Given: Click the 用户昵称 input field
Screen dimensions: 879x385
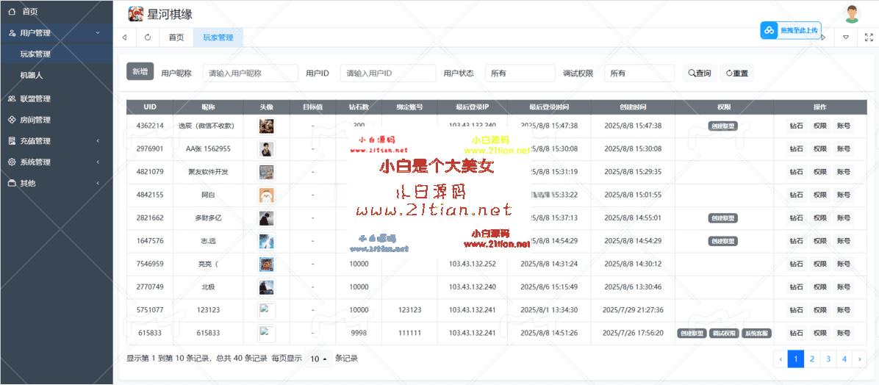Looking at the screenshot, I should coord(250,73).
